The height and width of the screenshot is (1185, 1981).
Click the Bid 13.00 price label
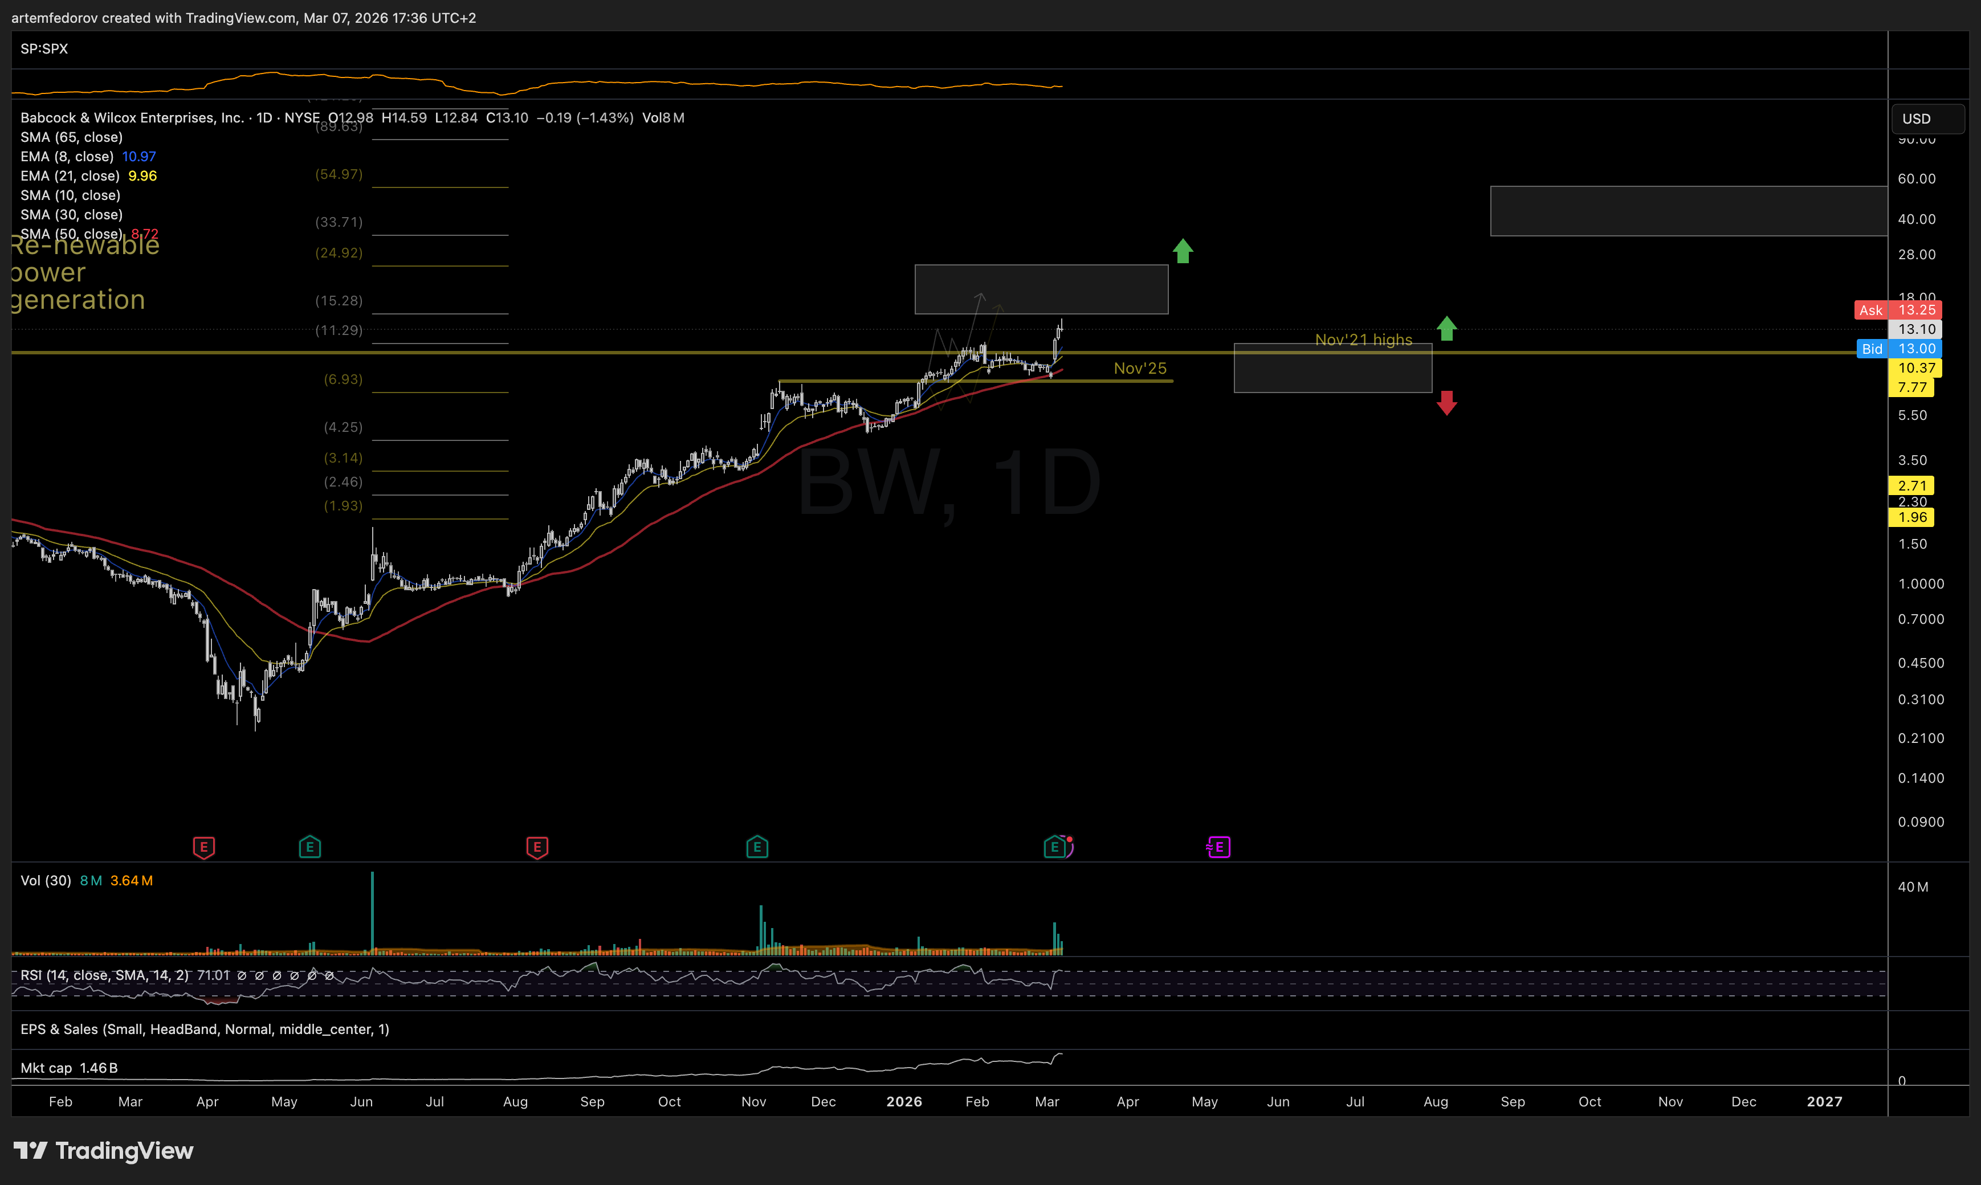pyautogui.click(x=1900, y=349)
